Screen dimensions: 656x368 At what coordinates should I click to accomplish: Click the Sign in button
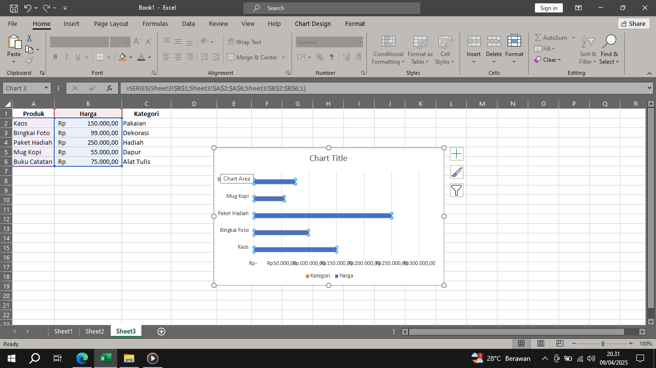pos(548,8)
